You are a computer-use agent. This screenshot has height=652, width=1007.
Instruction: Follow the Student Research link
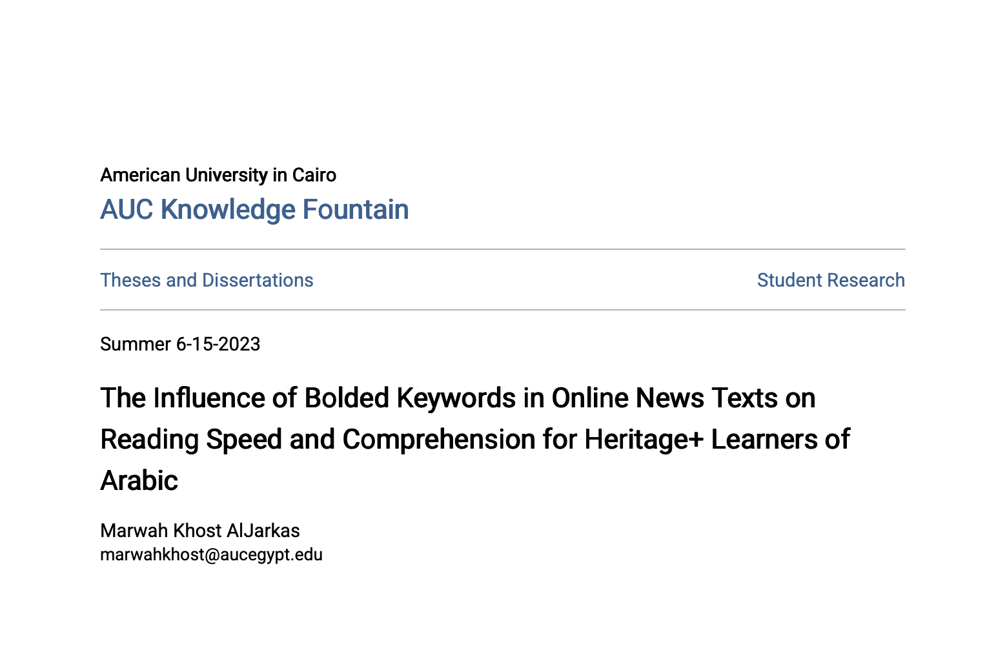point(830,280)
